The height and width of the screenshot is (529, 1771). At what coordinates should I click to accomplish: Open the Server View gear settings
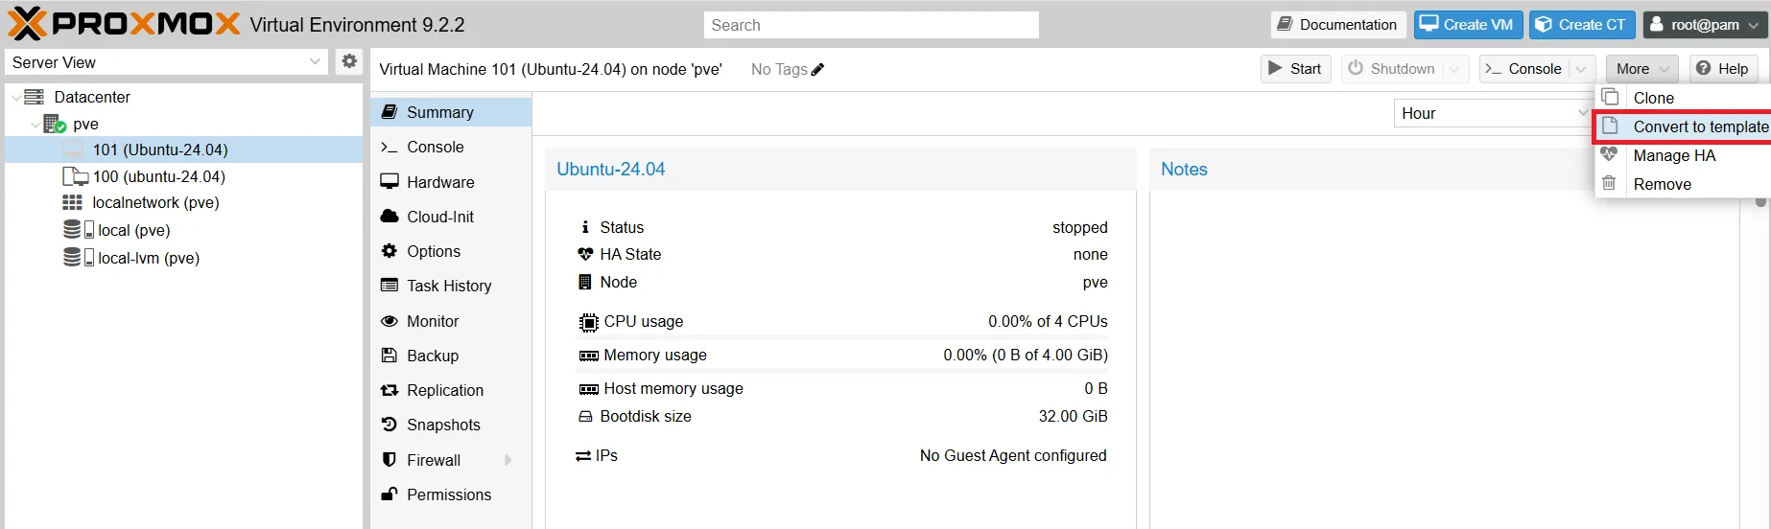(349, 61)
